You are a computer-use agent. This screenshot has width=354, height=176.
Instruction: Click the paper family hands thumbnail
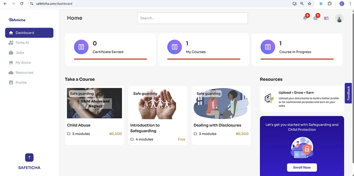tap(157, 104)
